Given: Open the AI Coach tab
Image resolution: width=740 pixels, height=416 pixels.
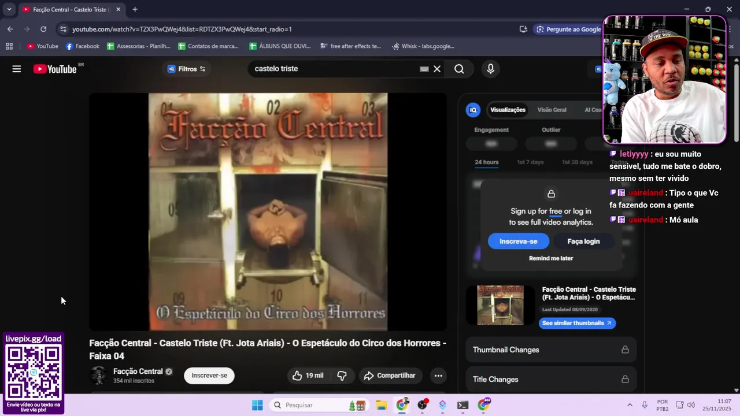Looking at the screenshot, I should (593, 110).
